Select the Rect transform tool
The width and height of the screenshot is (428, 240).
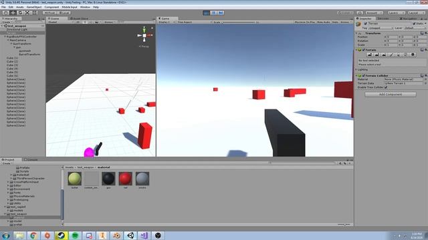point(35,13)
